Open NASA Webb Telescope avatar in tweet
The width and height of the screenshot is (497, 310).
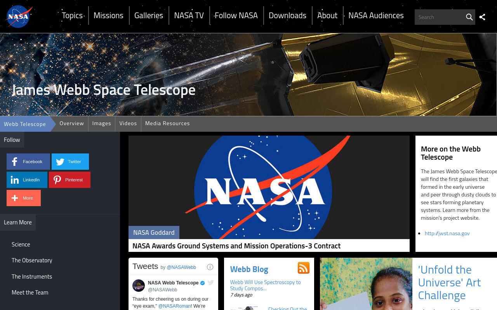139,286
